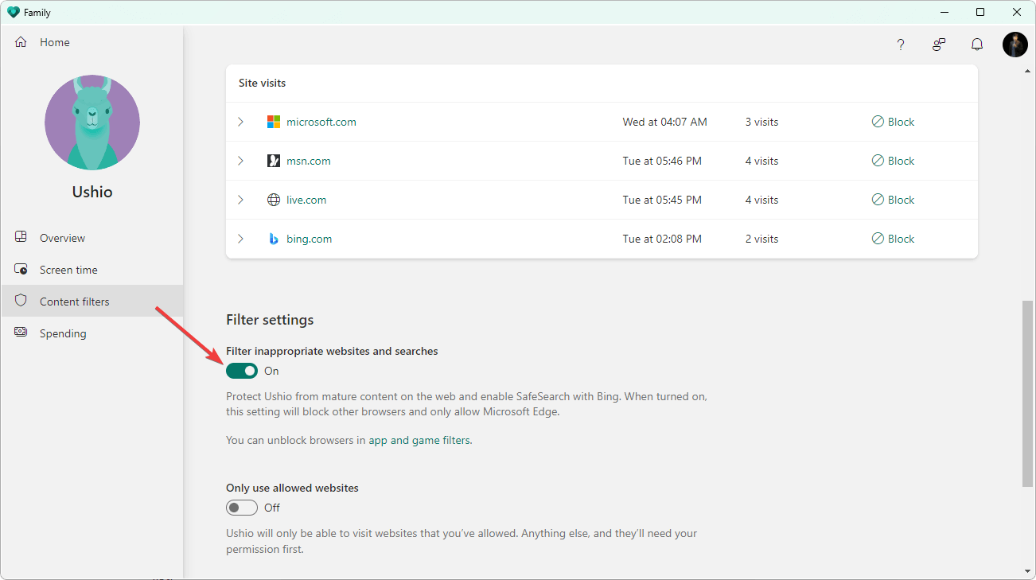Click the '3 visits' count
1036x580 pixels.
[761, 122]
